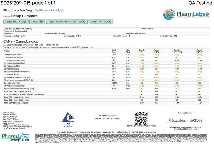The image size is (214, 153).
Task: Click the Cannabidivarin (CBDv) row label
Action: click(13, 55)
